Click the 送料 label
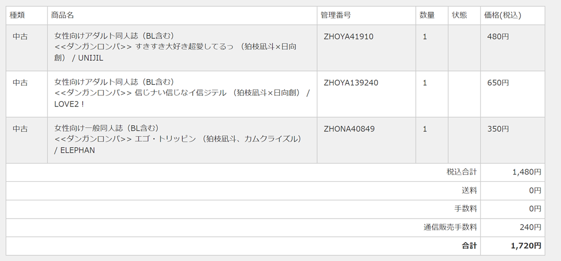 pyautogui.click(x=469, y=190)
